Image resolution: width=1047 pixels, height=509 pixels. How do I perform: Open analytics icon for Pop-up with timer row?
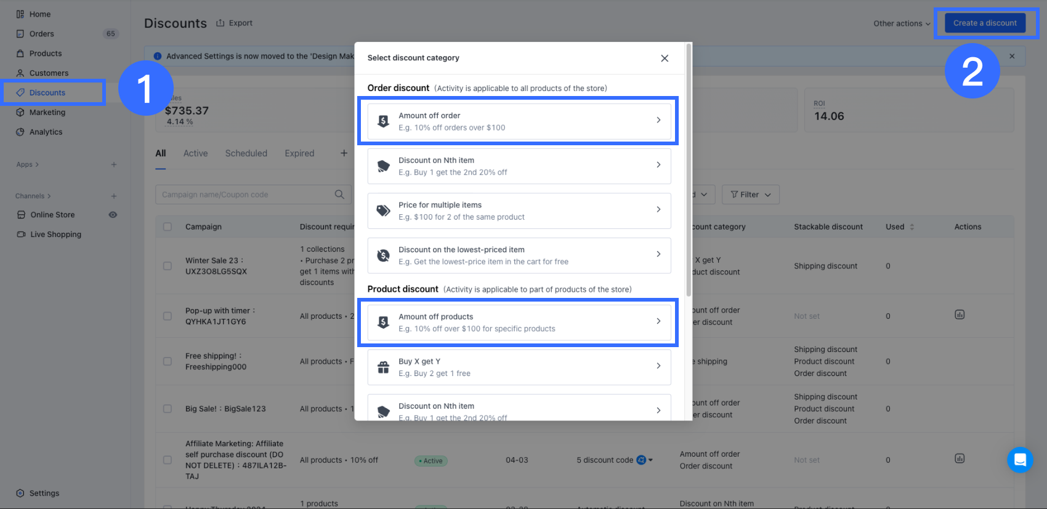[x=960, y=315]
